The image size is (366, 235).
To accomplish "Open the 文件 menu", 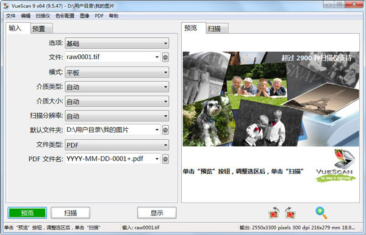I will point(11,16).
